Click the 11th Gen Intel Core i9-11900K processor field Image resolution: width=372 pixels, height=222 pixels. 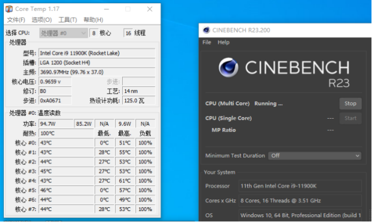300,186
